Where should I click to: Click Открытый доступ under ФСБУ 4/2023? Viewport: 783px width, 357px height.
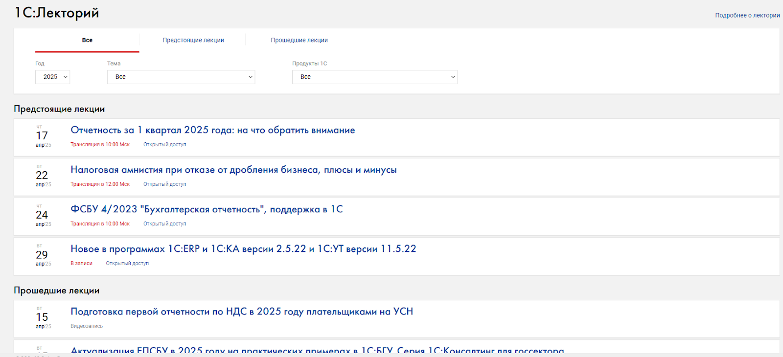(x=165, y=224)
